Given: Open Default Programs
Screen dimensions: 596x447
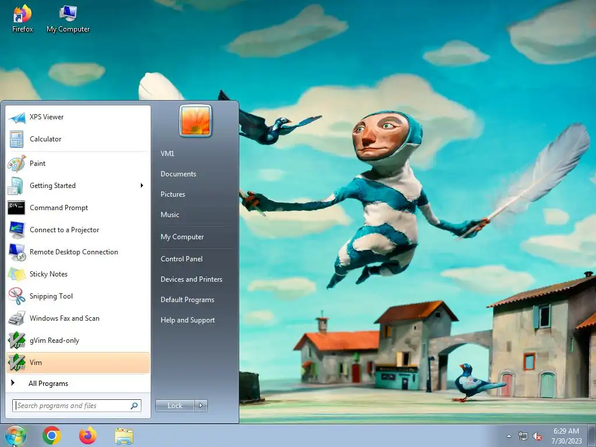Looking at the screenshot, I should tap(187, 300).
